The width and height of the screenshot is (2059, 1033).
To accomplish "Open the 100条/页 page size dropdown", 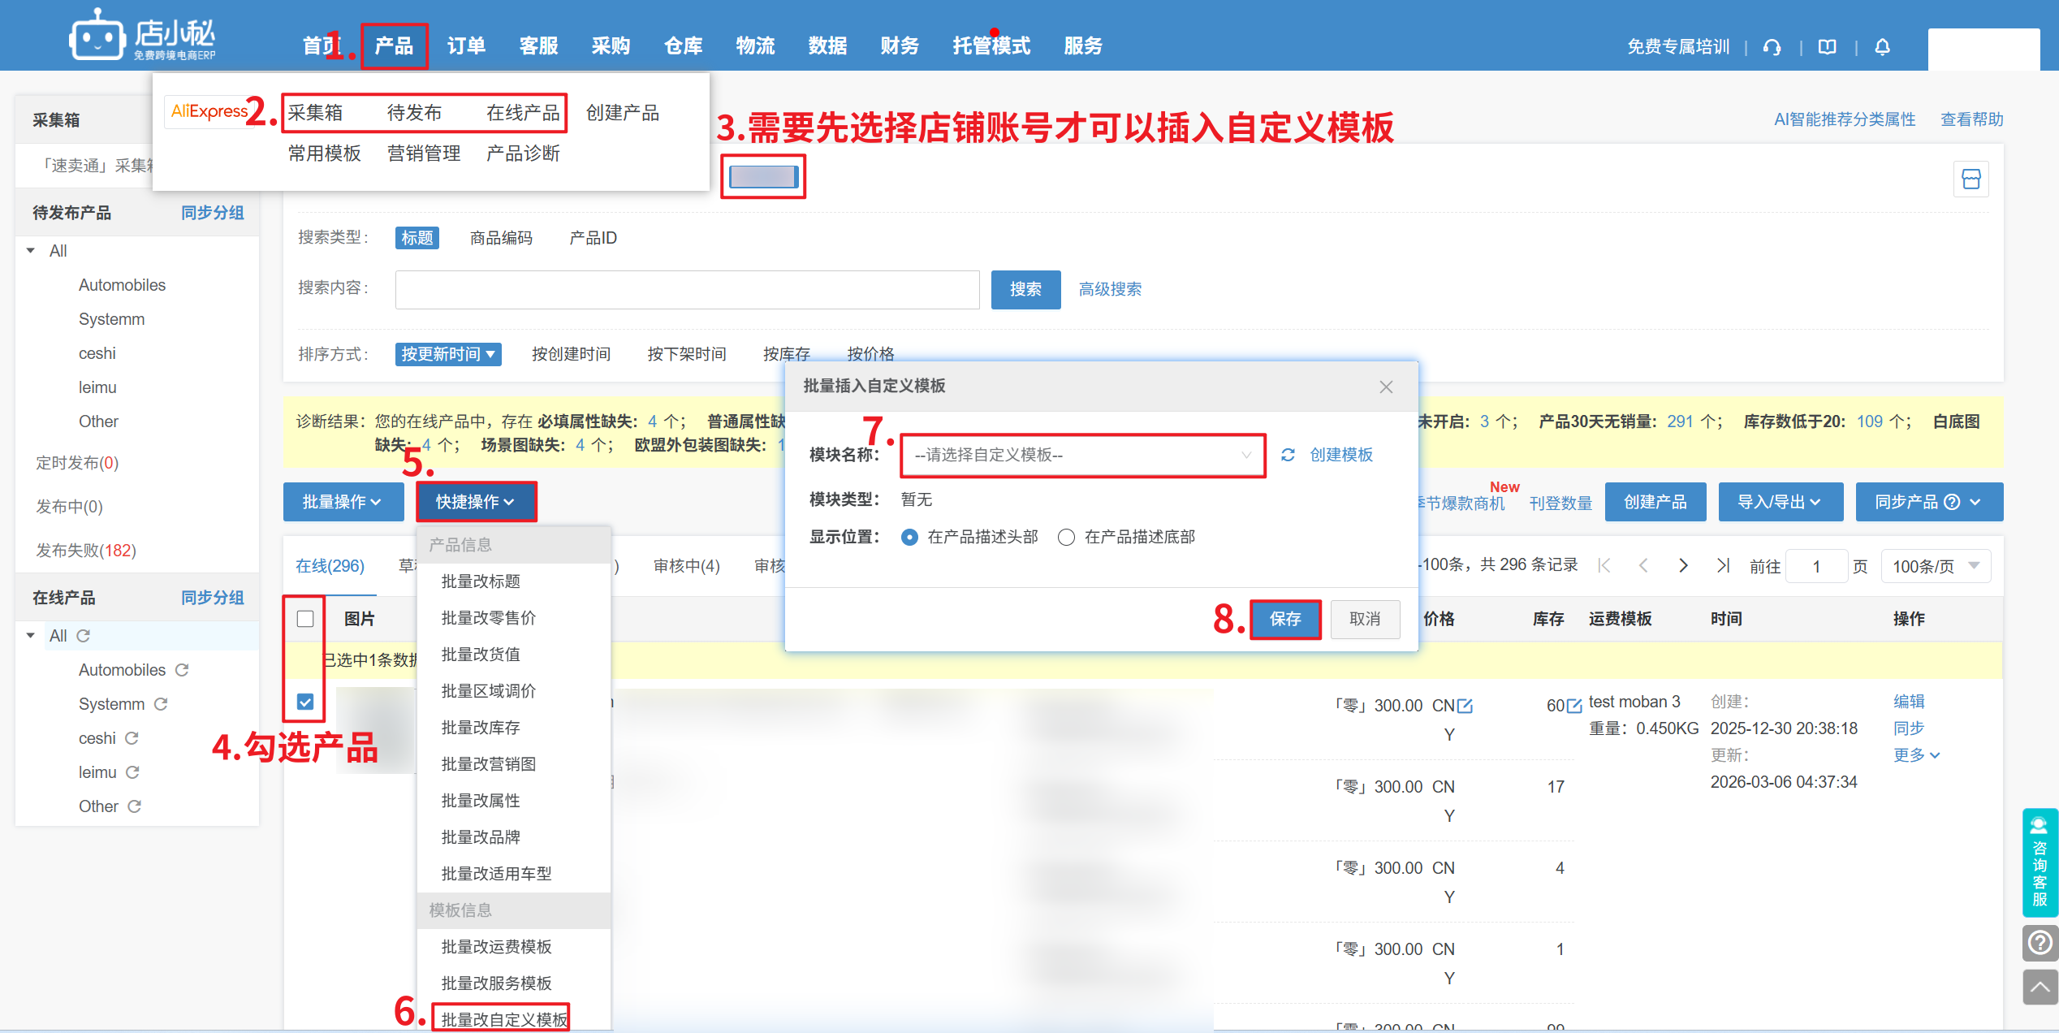I will pyautogui.click(x=1935, y=566).
